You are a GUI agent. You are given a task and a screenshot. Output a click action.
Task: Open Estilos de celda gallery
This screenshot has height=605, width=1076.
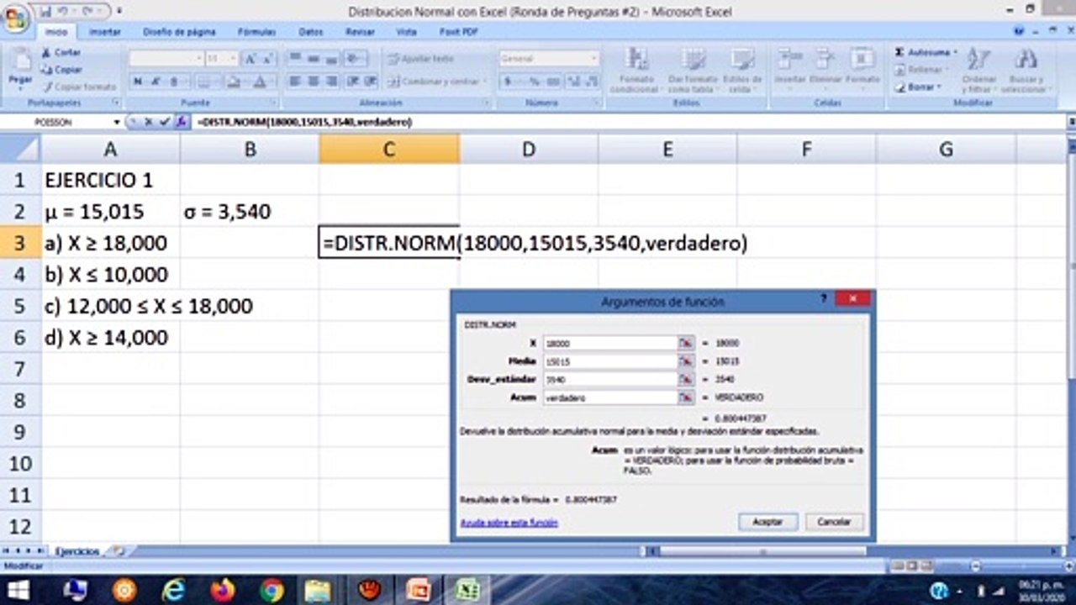pyautogui.click(x=742, y=70)
